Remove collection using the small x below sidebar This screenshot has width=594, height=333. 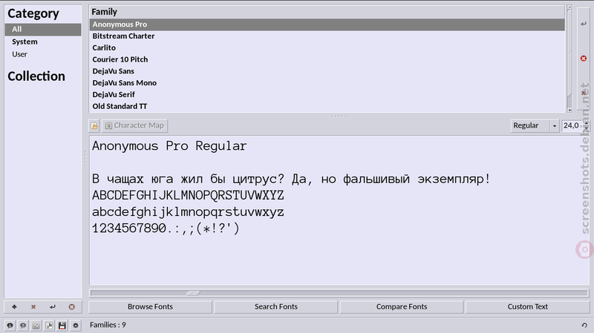[x=33, y=307]
